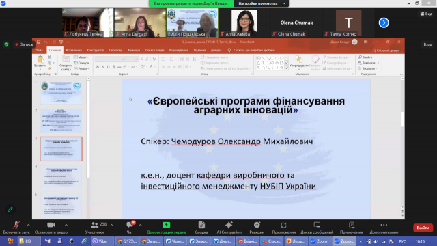Open Viber from the Windows taskbar

[100, 241]
